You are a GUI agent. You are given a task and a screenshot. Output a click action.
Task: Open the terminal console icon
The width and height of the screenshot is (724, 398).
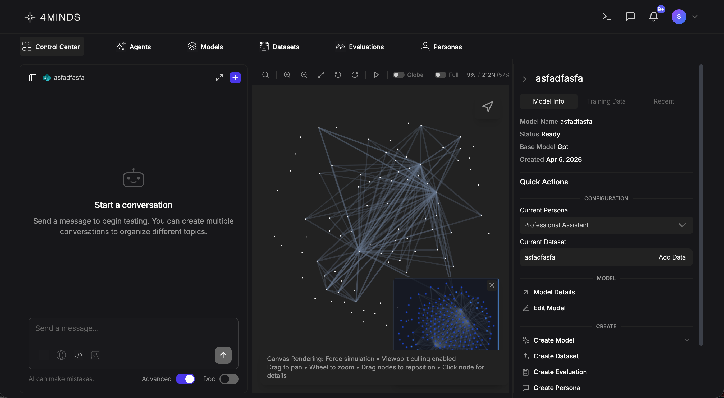607,17
